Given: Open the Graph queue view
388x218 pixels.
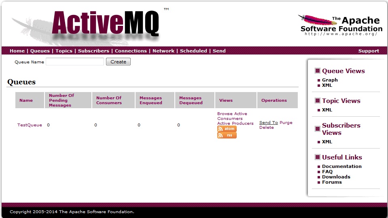Looking at the screenshot, I should click(330, 80).
